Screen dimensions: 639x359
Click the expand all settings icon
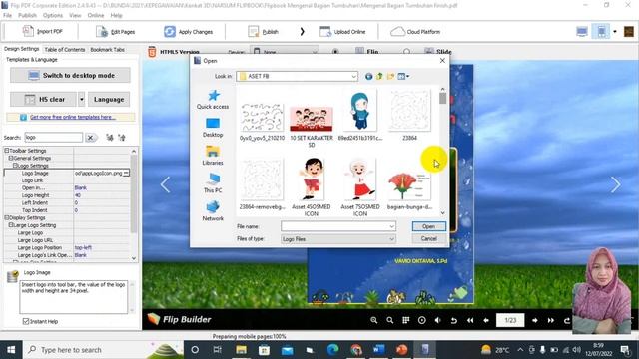[110, 138]
